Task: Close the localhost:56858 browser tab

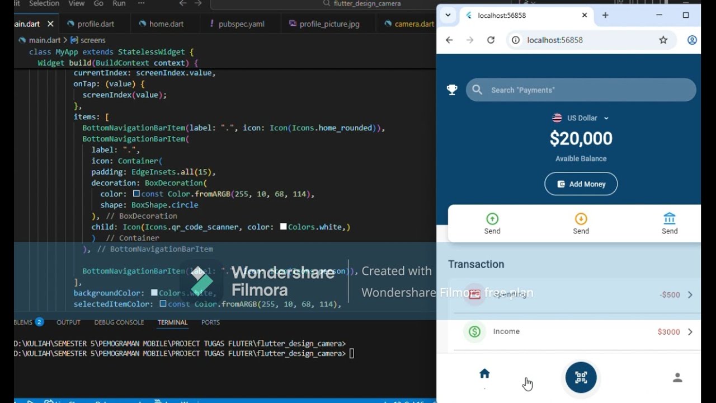Action: coord(585,15)
